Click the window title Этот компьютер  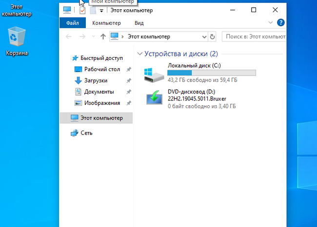pos(132,10)
